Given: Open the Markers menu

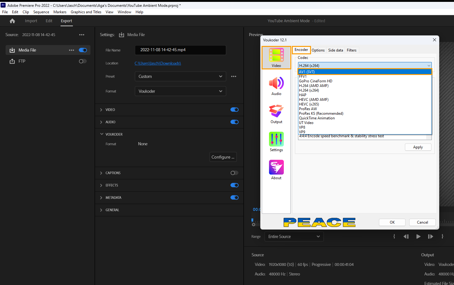Looking at the screenshot, I should [60, 12].
